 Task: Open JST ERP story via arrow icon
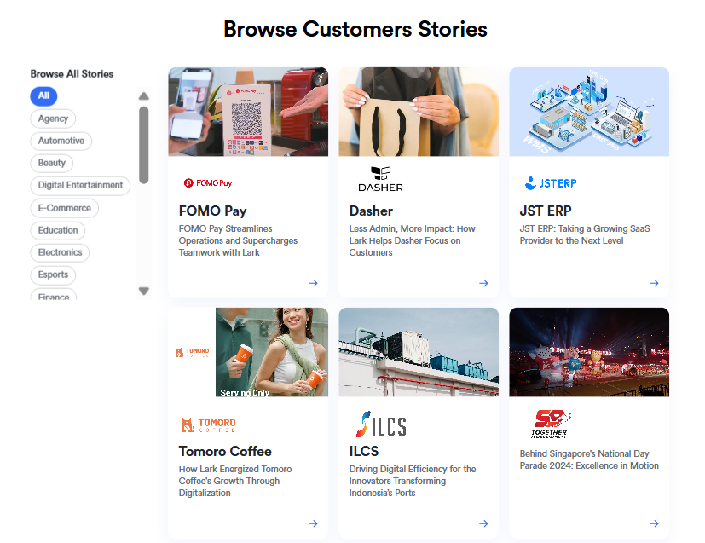tap(654, 283)
